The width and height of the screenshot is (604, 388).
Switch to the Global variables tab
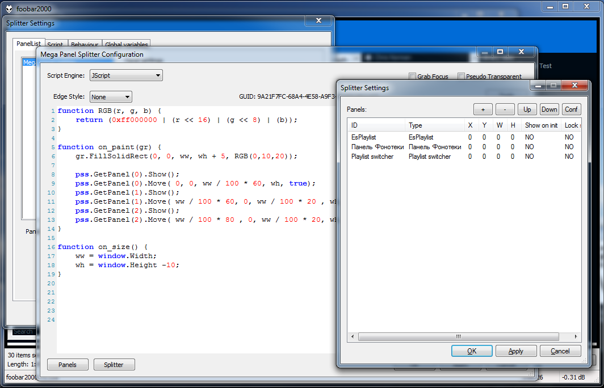127,45
